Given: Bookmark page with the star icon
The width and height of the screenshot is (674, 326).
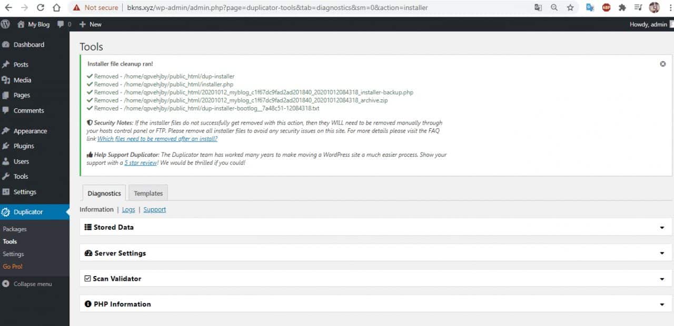Looking at the screenshot, I should pyautogui.click(x=570, y=8).
